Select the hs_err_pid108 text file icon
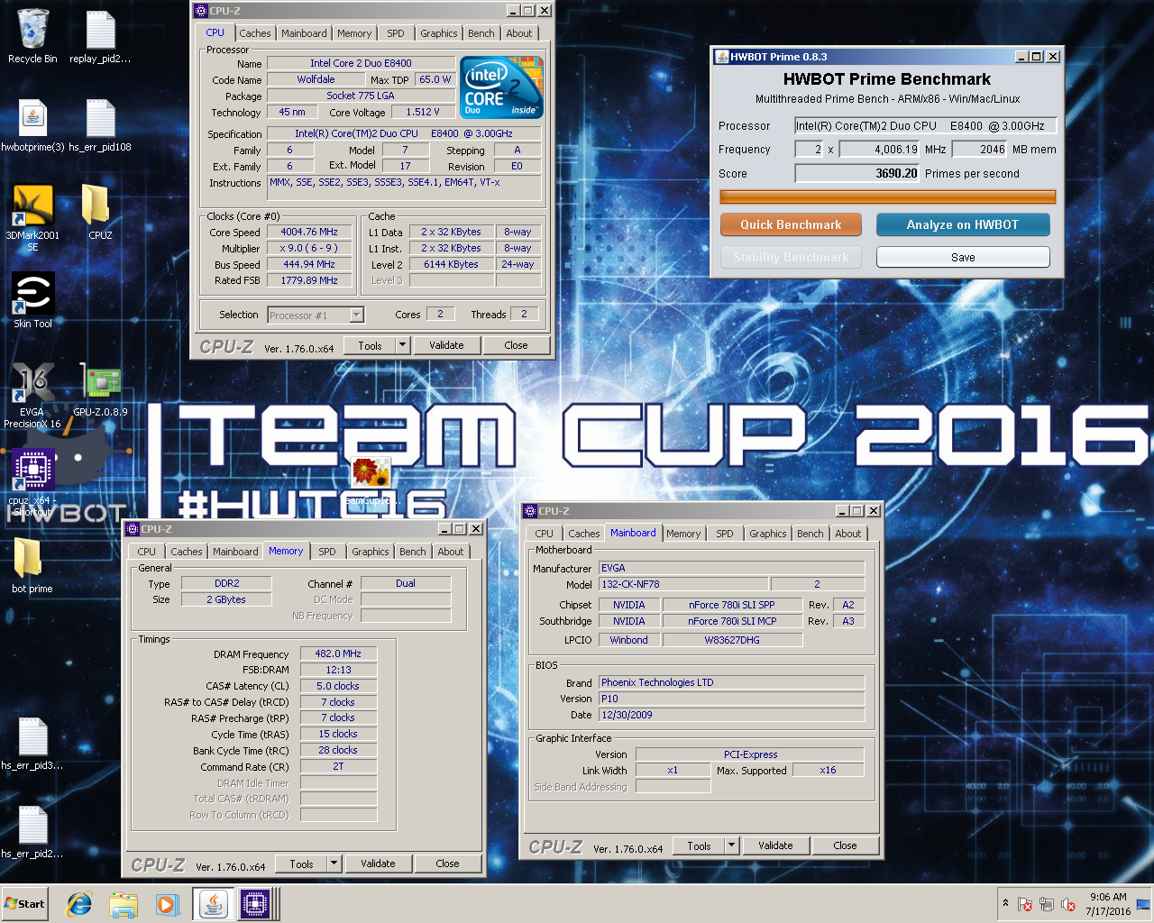Screen dimensions: 1154x923 pyautogui.click(x=100, y=125)
